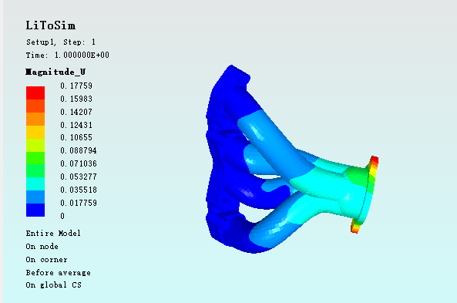
Task: Click the red 0.17759 legend color band
Action: tap(35, 93)
